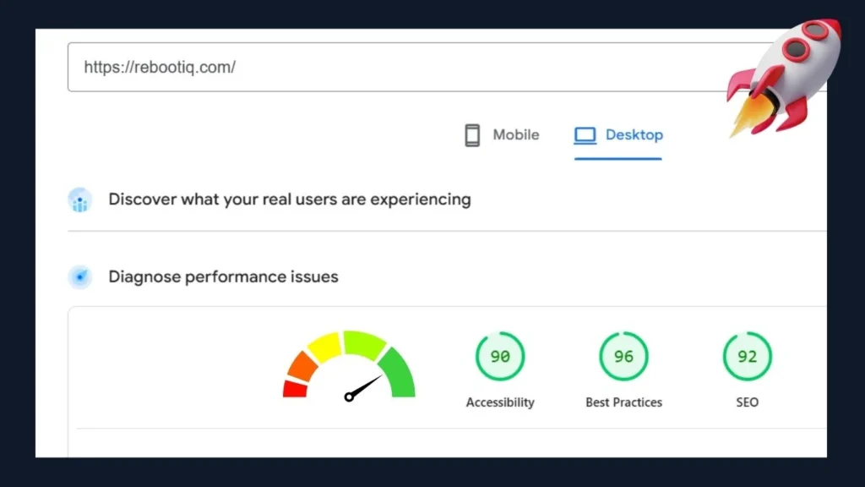Image resolution: width=865 pixels, height=487 pixels.
Task: Expand the real users experience section
Action: [289, 200]
